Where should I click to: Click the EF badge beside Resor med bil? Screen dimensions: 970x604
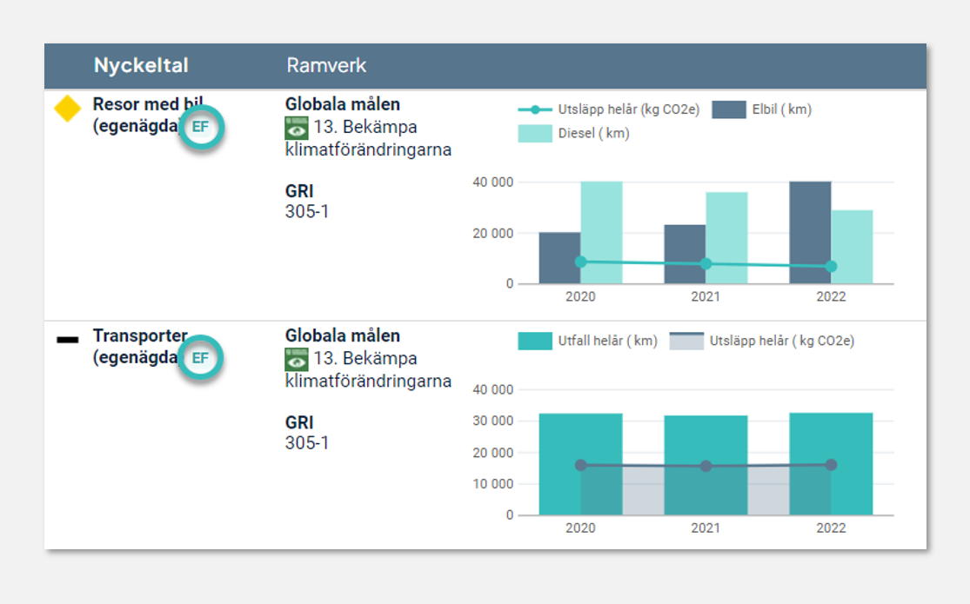point(201,127)
